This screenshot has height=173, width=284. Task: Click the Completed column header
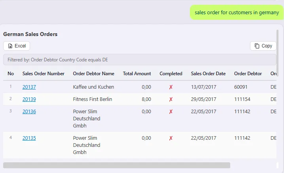[171, 74]
